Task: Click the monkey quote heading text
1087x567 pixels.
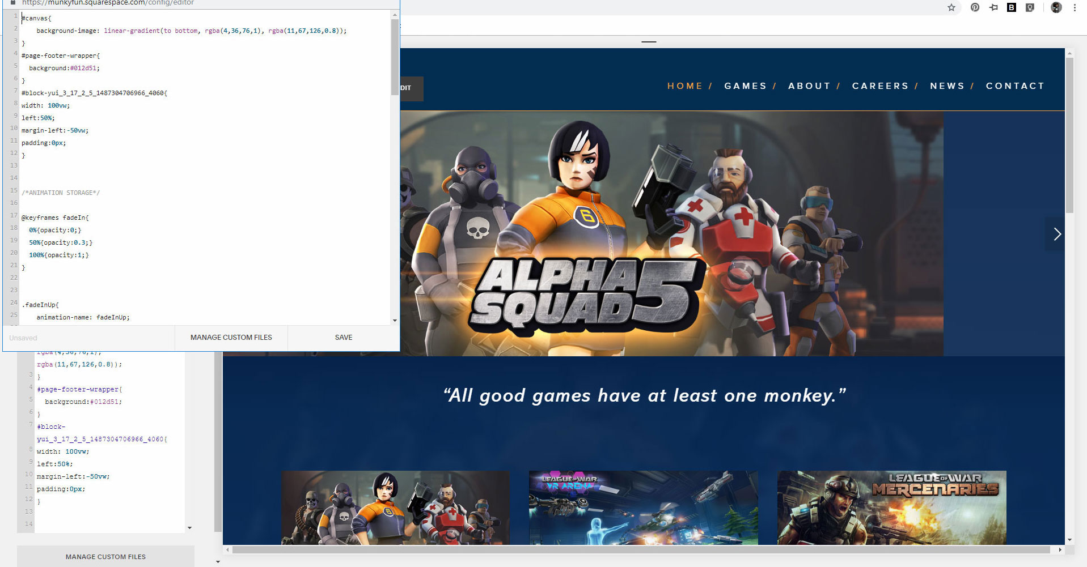Action: [644, 395]
